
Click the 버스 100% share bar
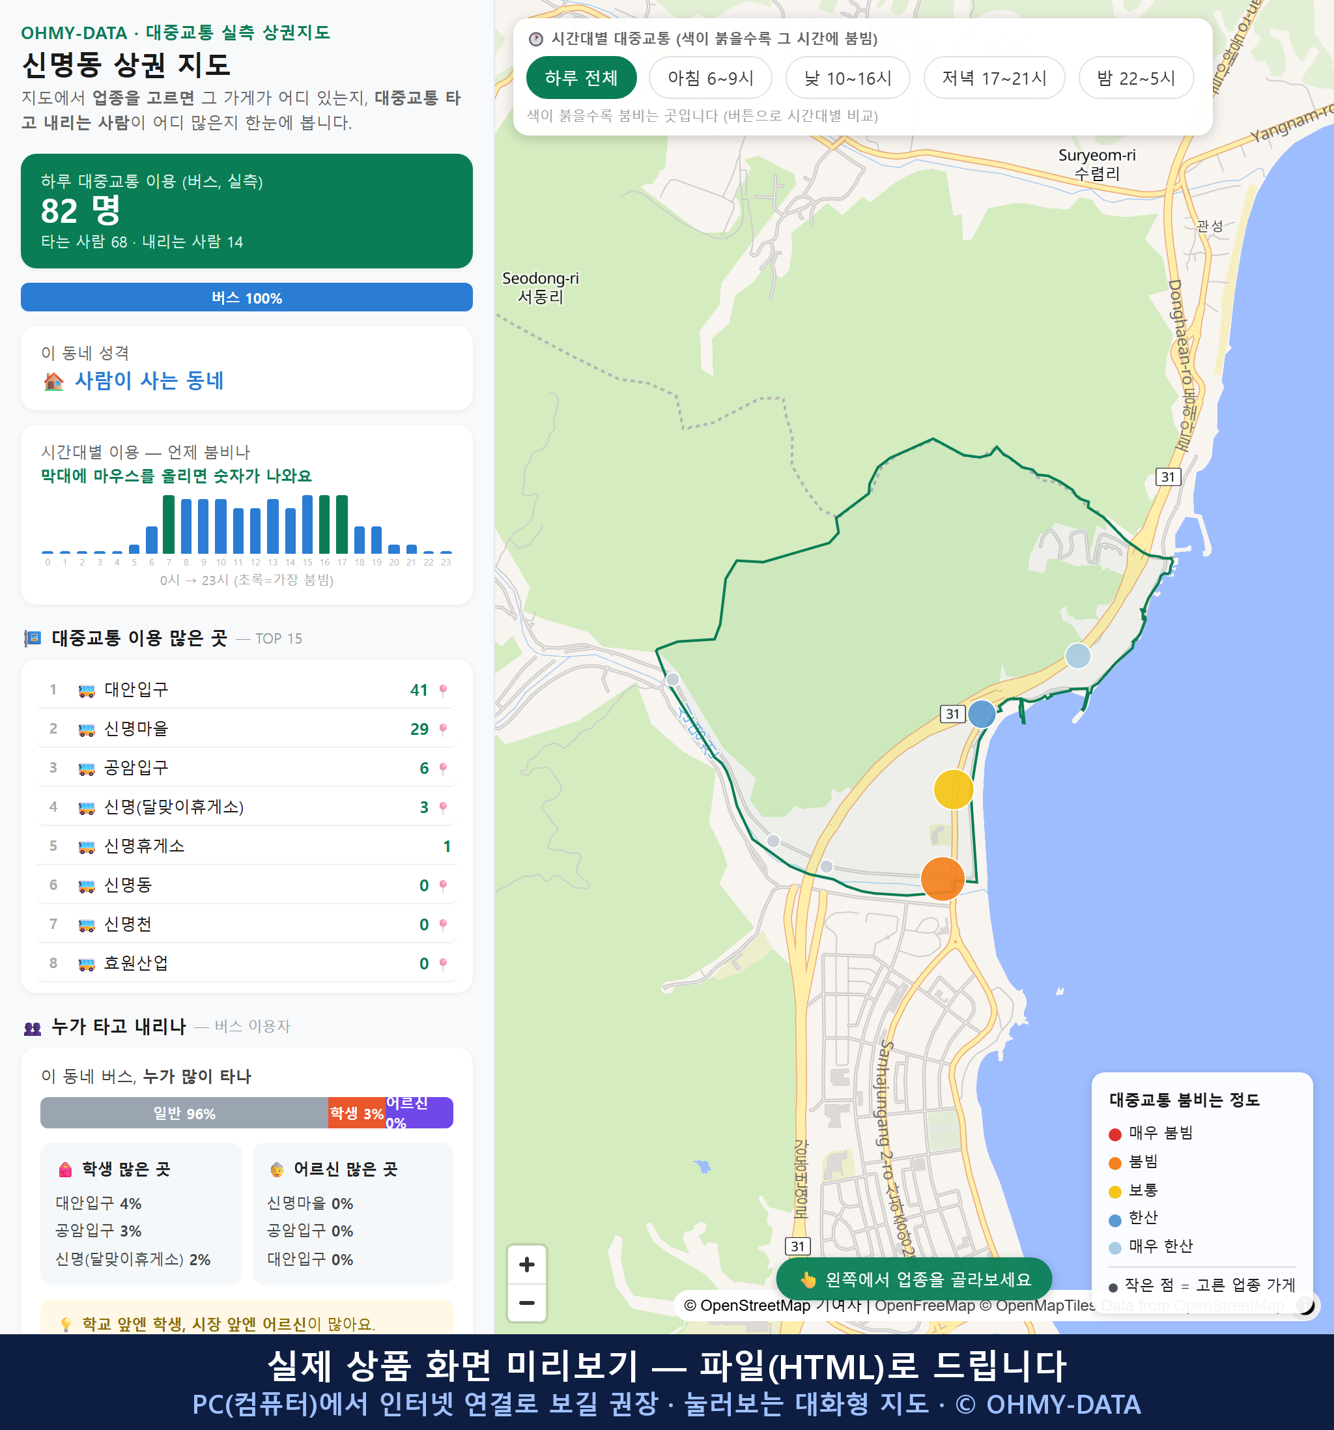tap(246, 297)
